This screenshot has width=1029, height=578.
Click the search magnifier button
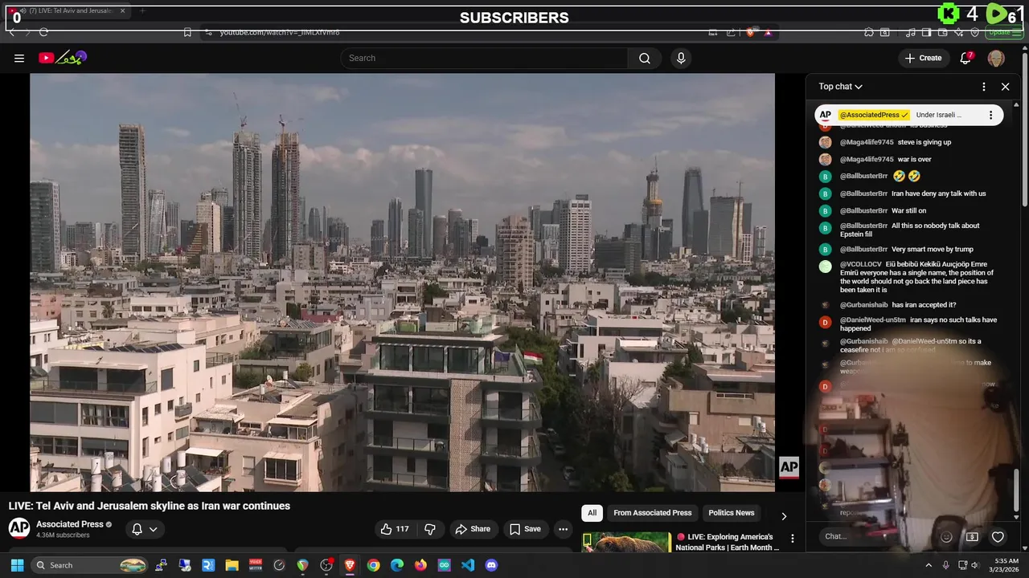pyautogui.click(x=645, y=58)
